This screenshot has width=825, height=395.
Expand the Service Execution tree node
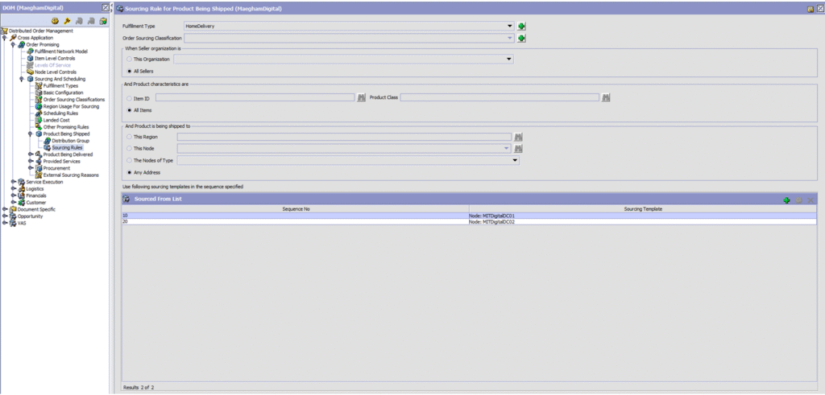[14, 182]
